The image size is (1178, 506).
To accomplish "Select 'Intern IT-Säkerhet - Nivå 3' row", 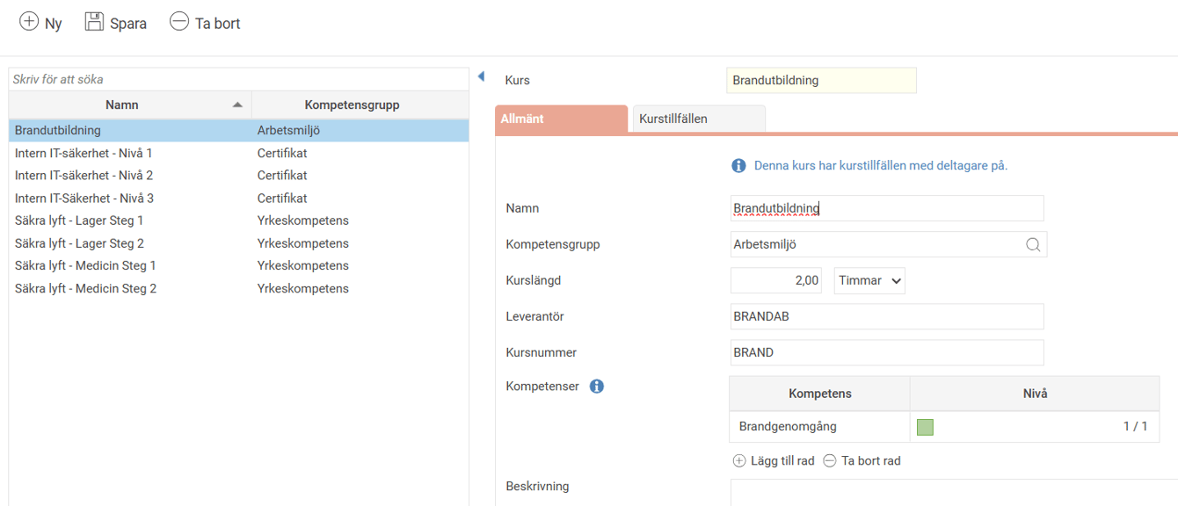I will (x=238, y=199).
